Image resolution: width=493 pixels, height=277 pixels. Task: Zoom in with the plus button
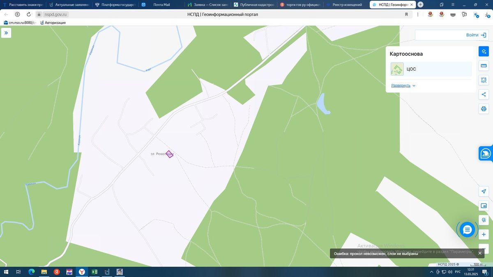click(x=484, y=234)
